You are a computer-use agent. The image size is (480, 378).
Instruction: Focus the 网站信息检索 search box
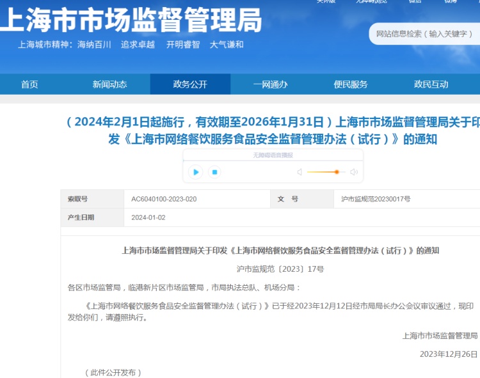pyautogui.click(x=425, y=34)
